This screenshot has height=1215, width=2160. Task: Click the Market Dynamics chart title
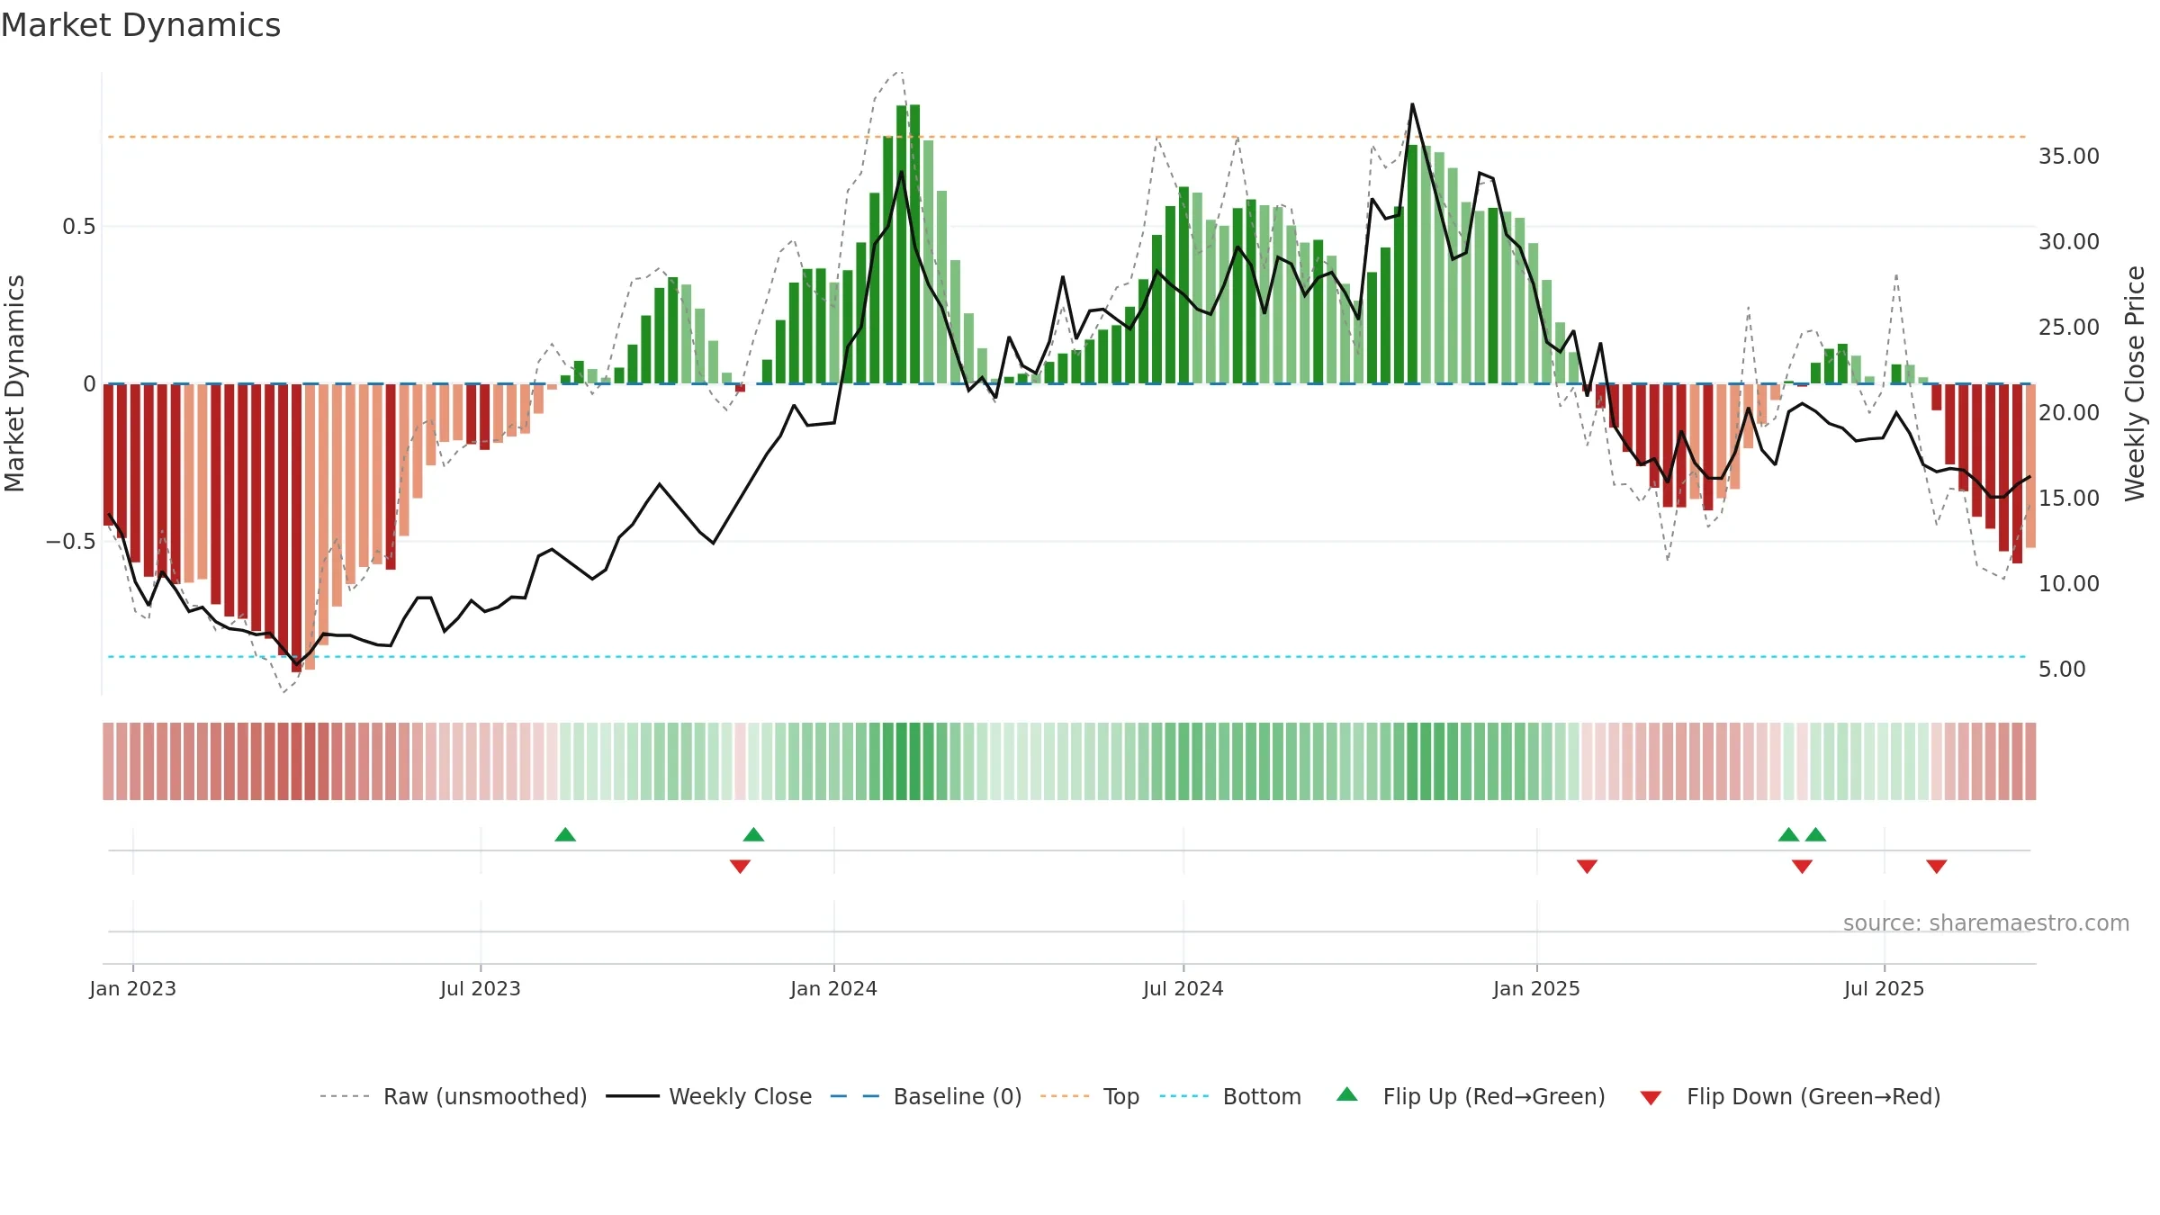140,25
